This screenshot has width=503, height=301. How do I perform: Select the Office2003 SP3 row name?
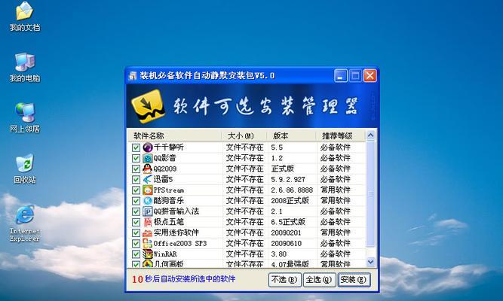180,243
